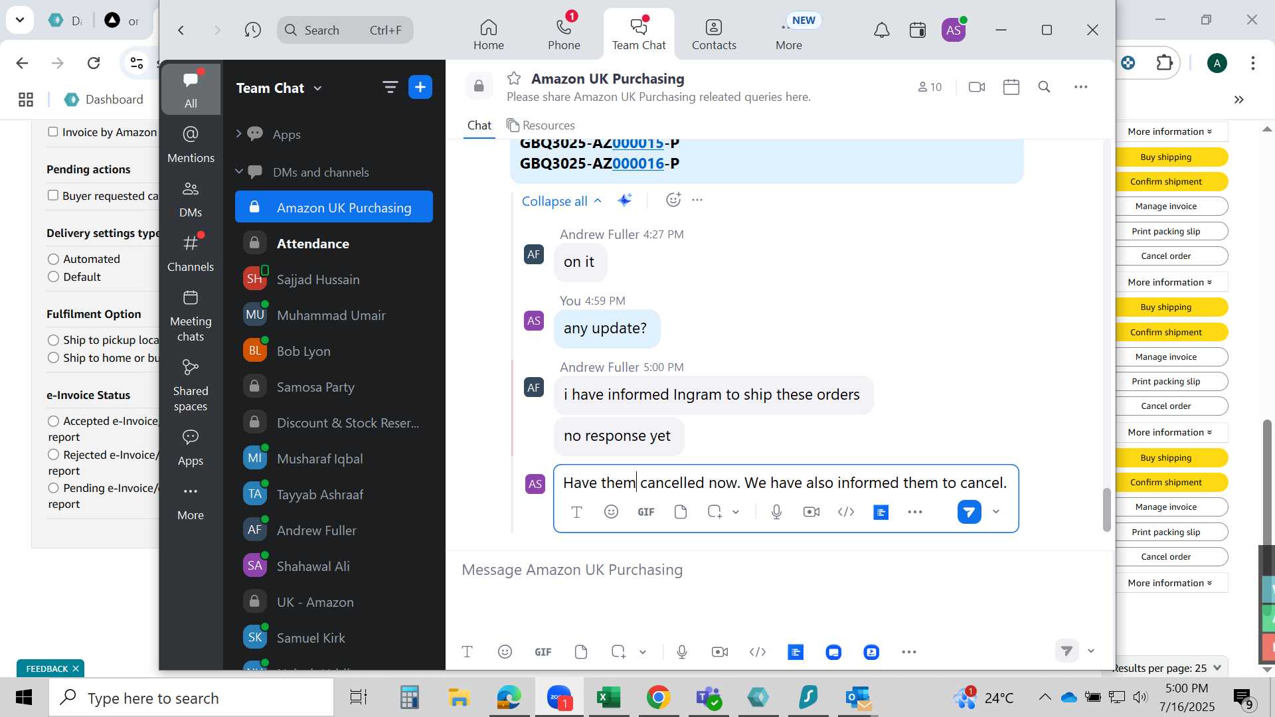This screenshot has width=1275, height=717.
Task: Select Rejected e-Invoice radio option
Action: tap(54, 455)
